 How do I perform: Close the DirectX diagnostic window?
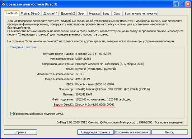tap(188, 4)
